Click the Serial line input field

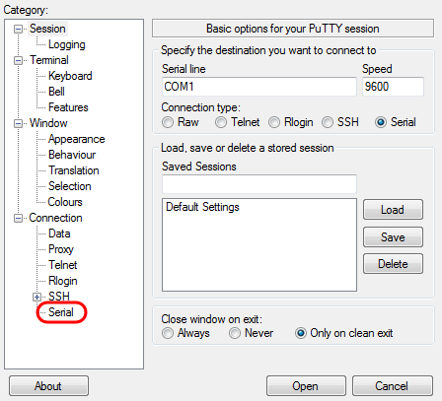coord(259,87)
